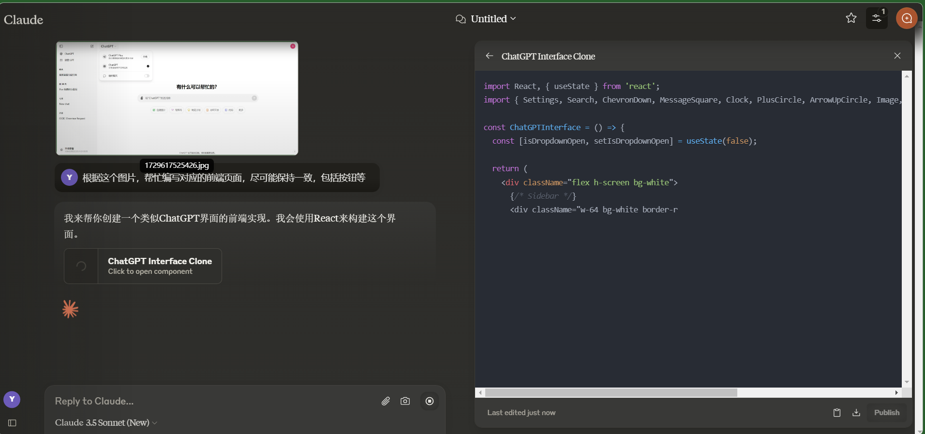The image size is (925, 434).
Task: Open the Claude 3.5 Sonnet model selector
Action: pos(106,423)
